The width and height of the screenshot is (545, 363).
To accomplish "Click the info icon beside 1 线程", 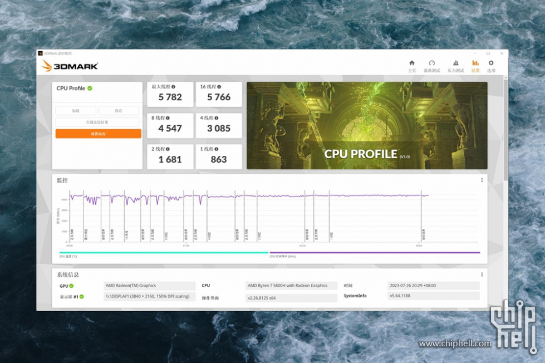I will 217,149.
